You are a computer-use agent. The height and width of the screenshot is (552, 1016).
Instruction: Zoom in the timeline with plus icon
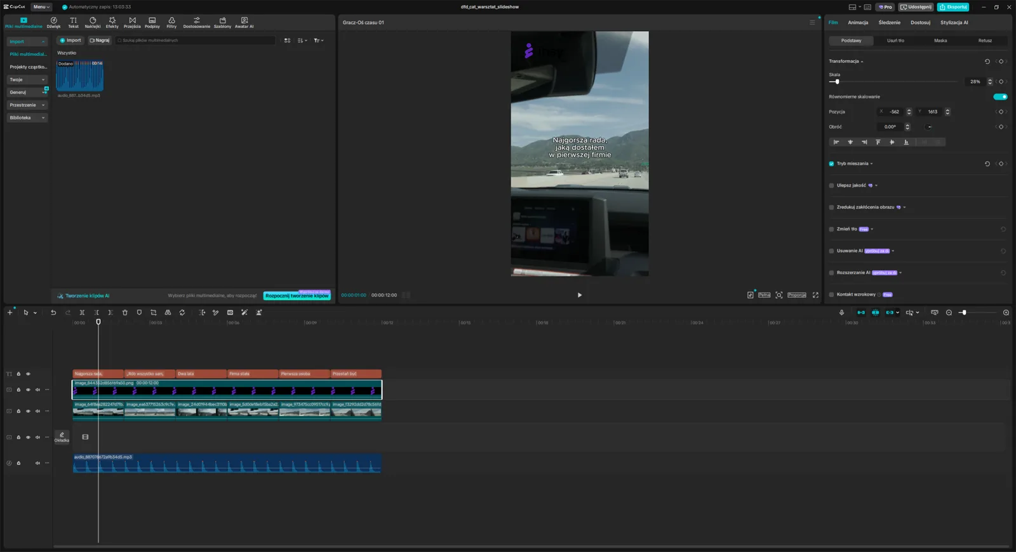1006,313
